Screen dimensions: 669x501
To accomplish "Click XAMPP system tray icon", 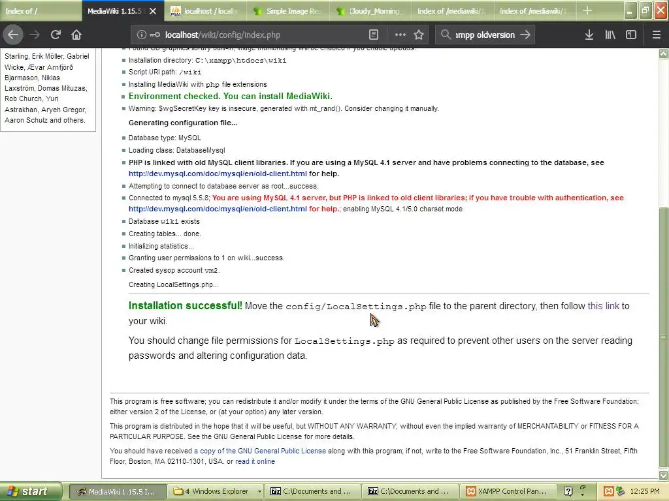I will (609, 491).
